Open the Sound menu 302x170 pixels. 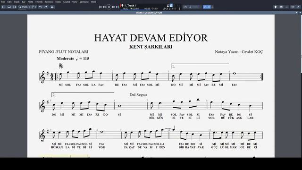click(67, 2)
